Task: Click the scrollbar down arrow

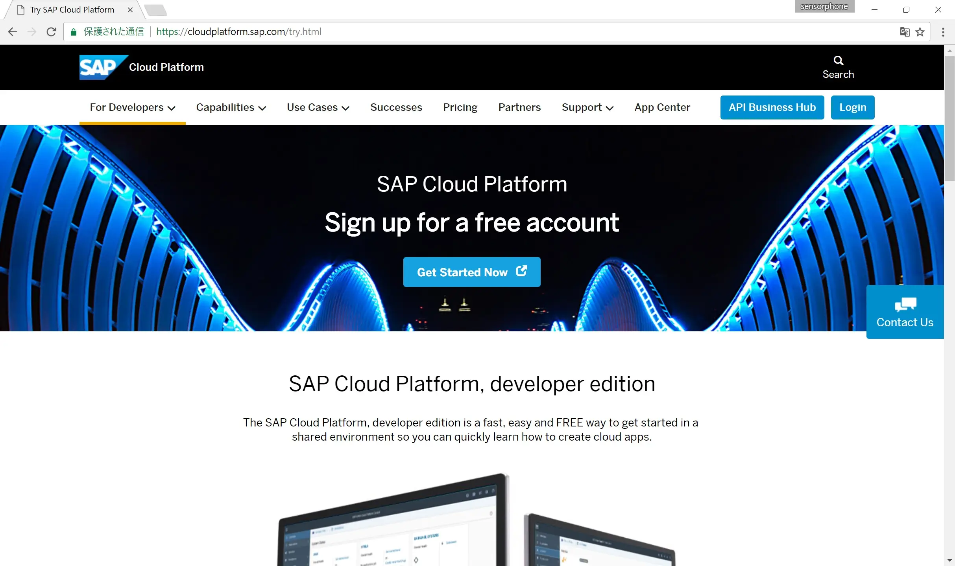Action: coord(949,560)
